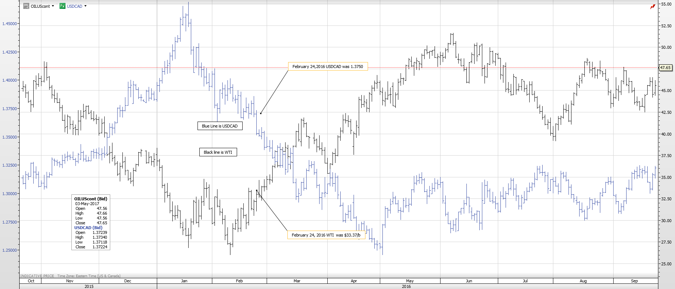Image resolution: width=675 pixels, height=289 pixels.
Task: Expand the USDCAD instrument dropdown arrow
Action: [85, 6]
